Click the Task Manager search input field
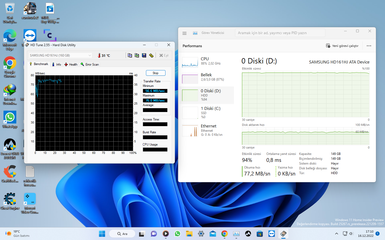Screen dimensions: 385x240 pyautogui.click(x=280, y=33)
